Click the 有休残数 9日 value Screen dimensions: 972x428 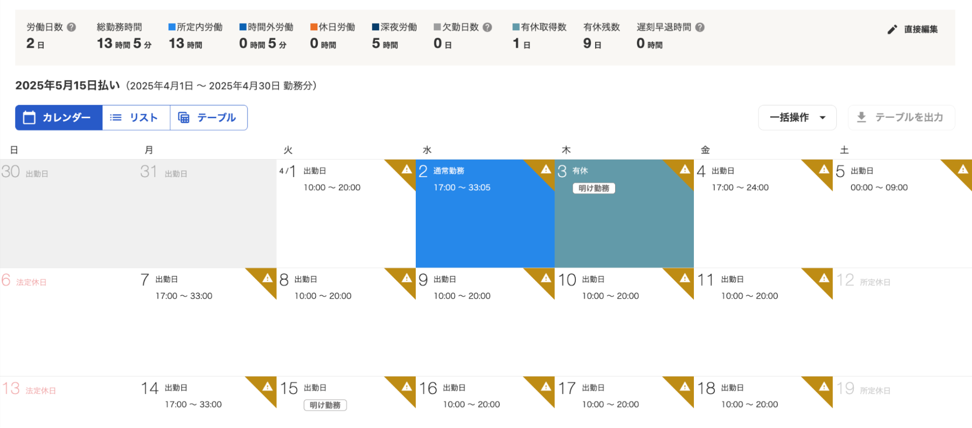point(592,44)
